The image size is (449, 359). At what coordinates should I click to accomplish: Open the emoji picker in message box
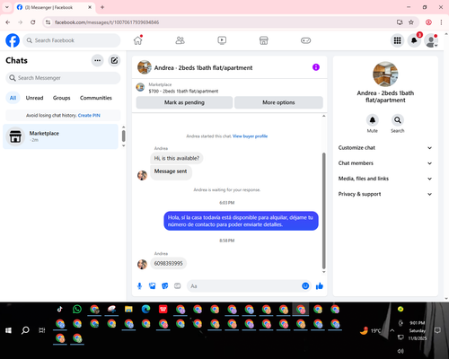tap(305, 286)
